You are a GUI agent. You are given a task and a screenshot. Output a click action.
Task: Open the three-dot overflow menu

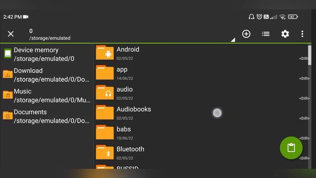(x=302, y=34)
